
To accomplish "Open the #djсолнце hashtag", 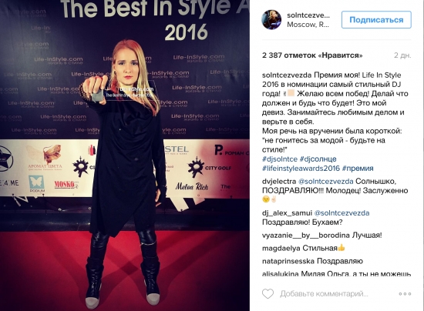I will [x=318, y=159].
